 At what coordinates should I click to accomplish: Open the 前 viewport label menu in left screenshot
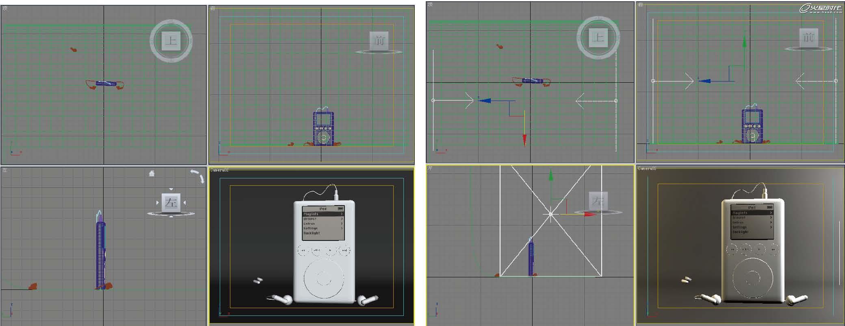pyautogui.click(x=212, y=8)
